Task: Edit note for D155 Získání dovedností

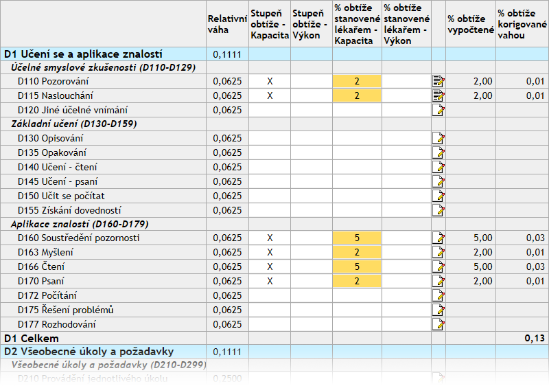Action: coord(439,210)
